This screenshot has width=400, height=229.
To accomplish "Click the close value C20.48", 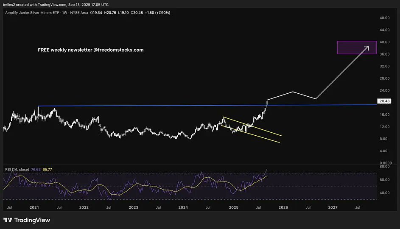I will [x=137, y=12].
